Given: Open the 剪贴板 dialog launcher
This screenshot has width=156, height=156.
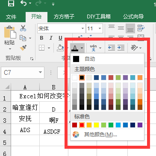Looking at the screenshot, I should (32, 59).
